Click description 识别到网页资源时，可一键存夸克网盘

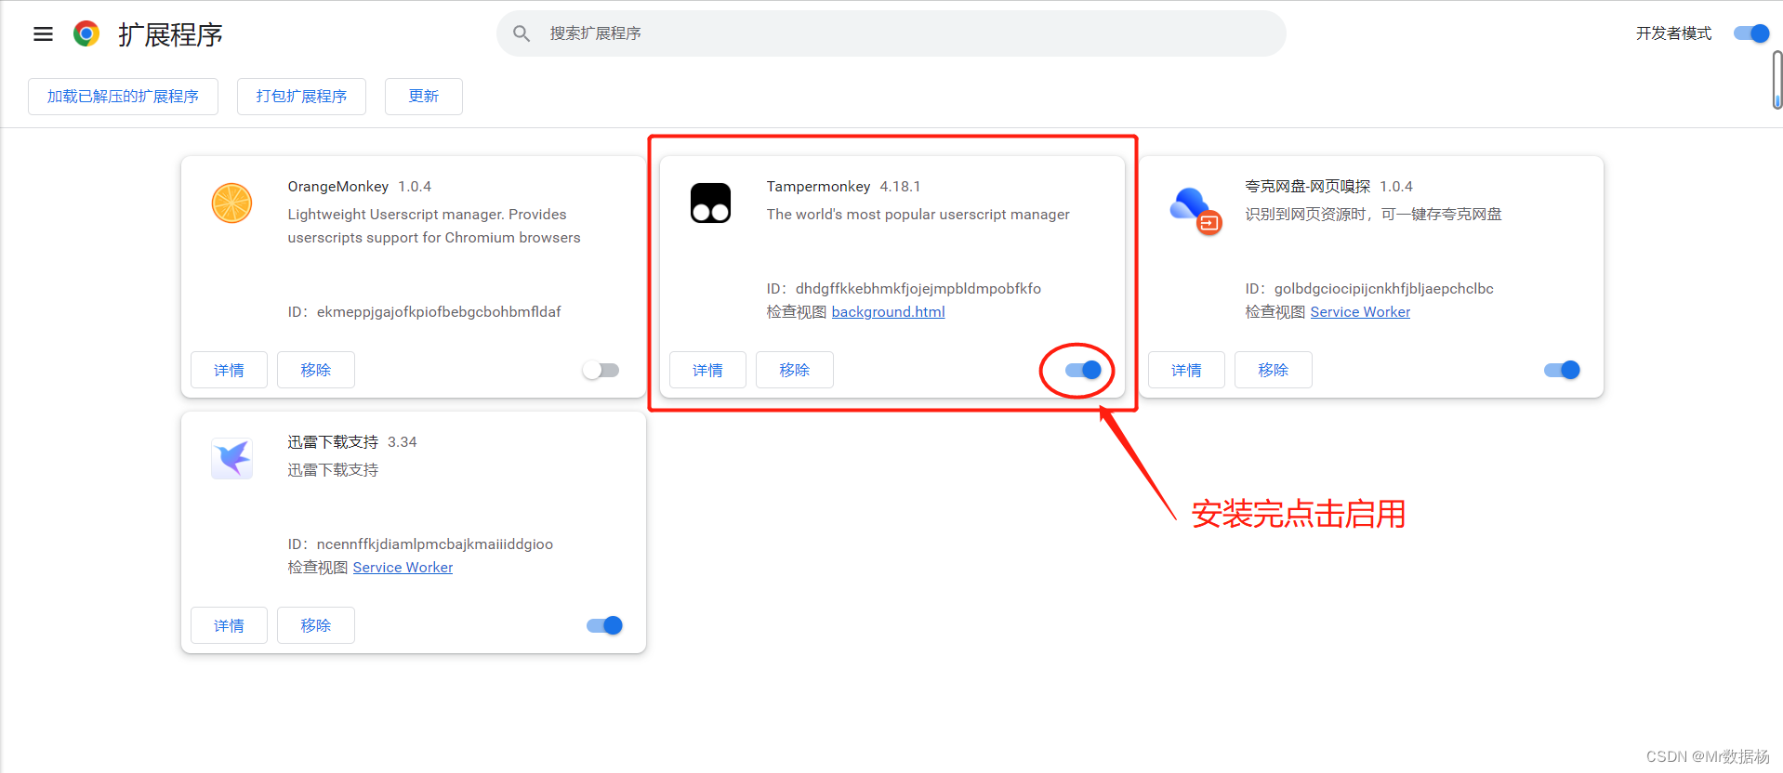(x=1373, y=215)
